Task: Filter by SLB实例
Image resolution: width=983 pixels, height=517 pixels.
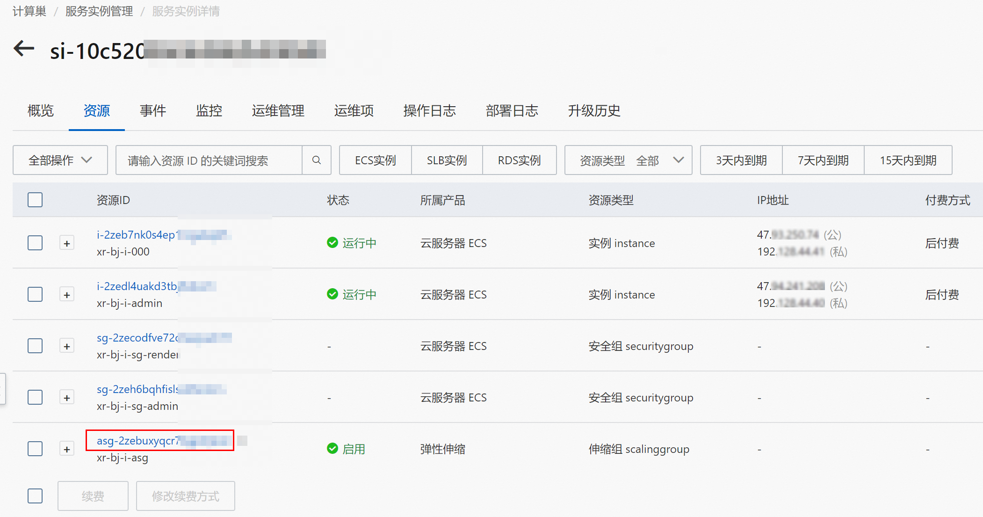Action: (447, 160)
